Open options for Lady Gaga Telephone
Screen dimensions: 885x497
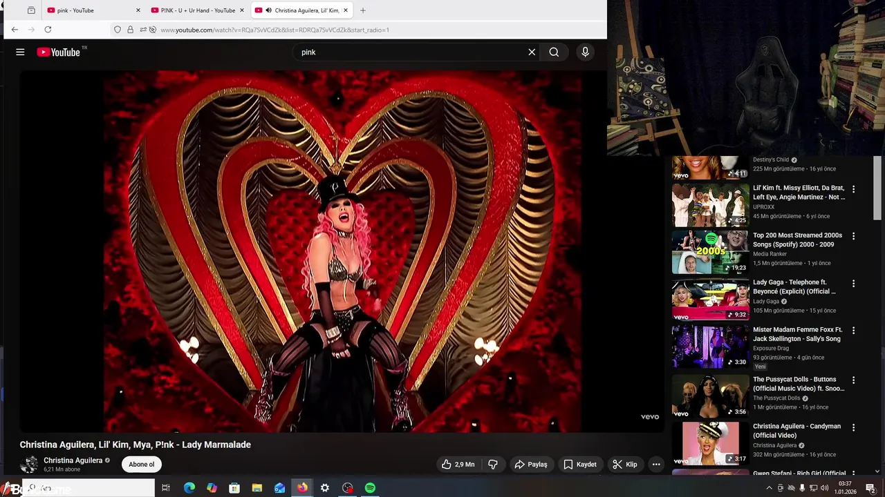[853, 284]
